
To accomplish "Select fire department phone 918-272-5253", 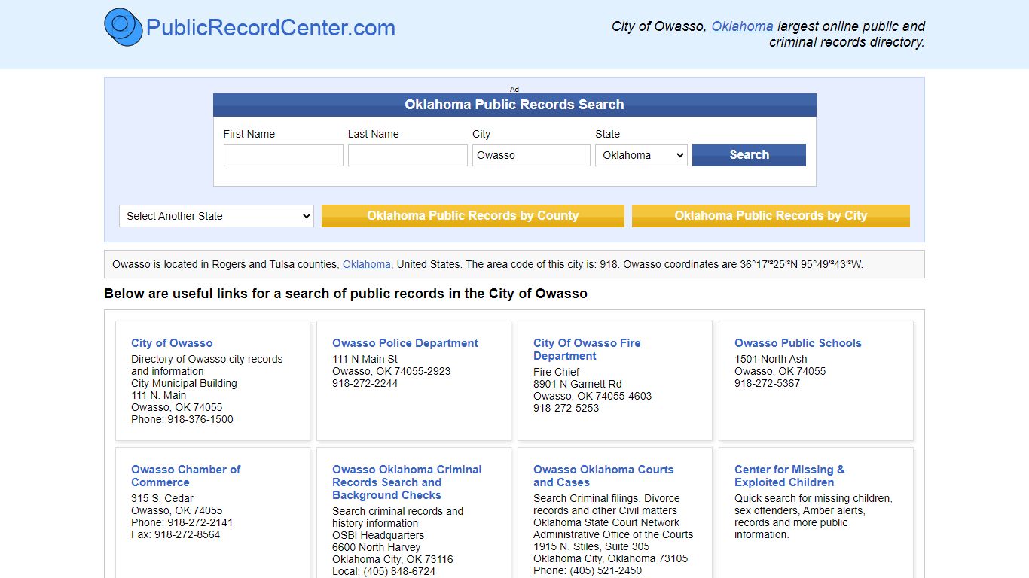I will click(x=566, y=408).
